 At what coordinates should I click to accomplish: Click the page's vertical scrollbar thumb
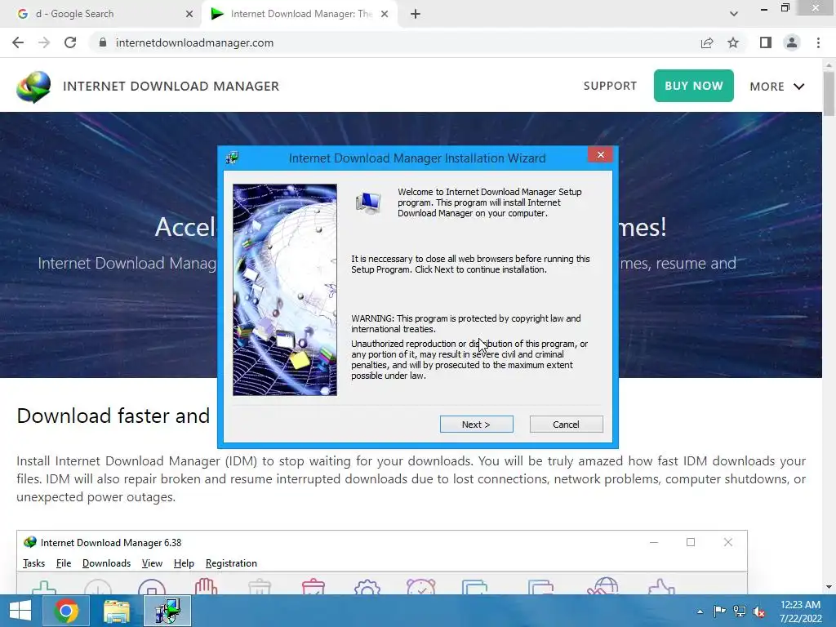pos(829,93)
